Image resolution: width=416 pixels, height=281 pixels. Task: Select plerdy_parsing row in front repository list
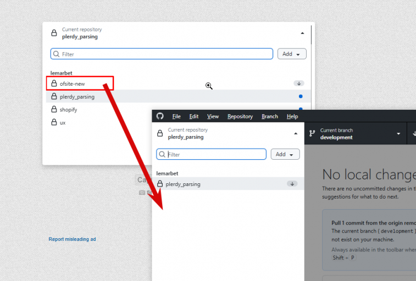point(228,184)
